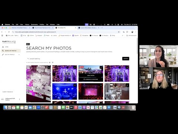Open the OpenAI bookmark
This screenshot has height=134, width=178.
coord(76,35)
